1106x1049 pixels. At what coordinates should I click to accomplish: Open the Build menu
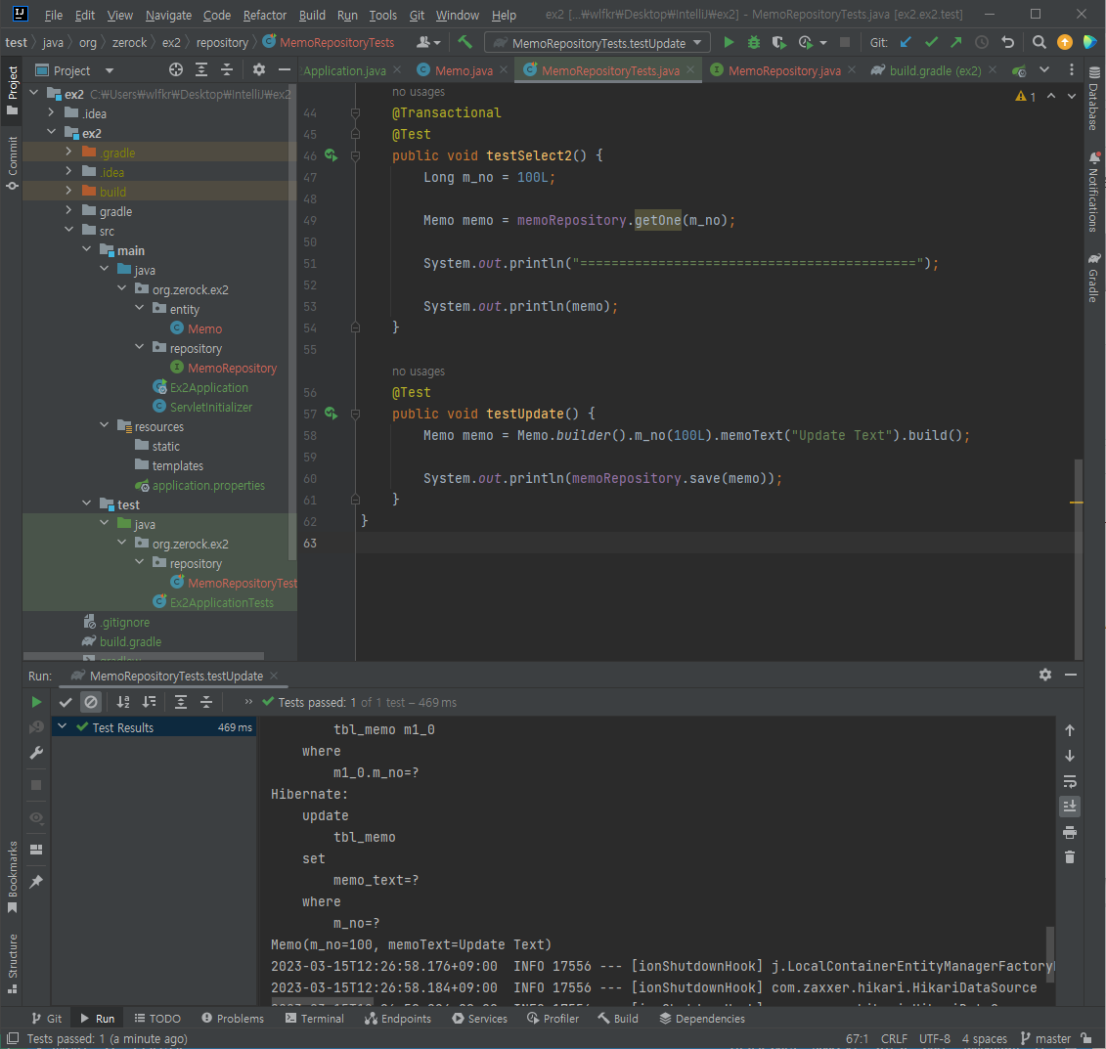click(312, 15)
